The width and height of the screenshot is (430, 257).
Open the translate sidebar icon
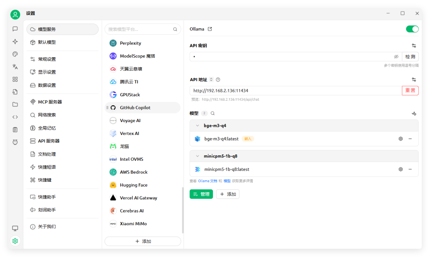tap(15, 66)
